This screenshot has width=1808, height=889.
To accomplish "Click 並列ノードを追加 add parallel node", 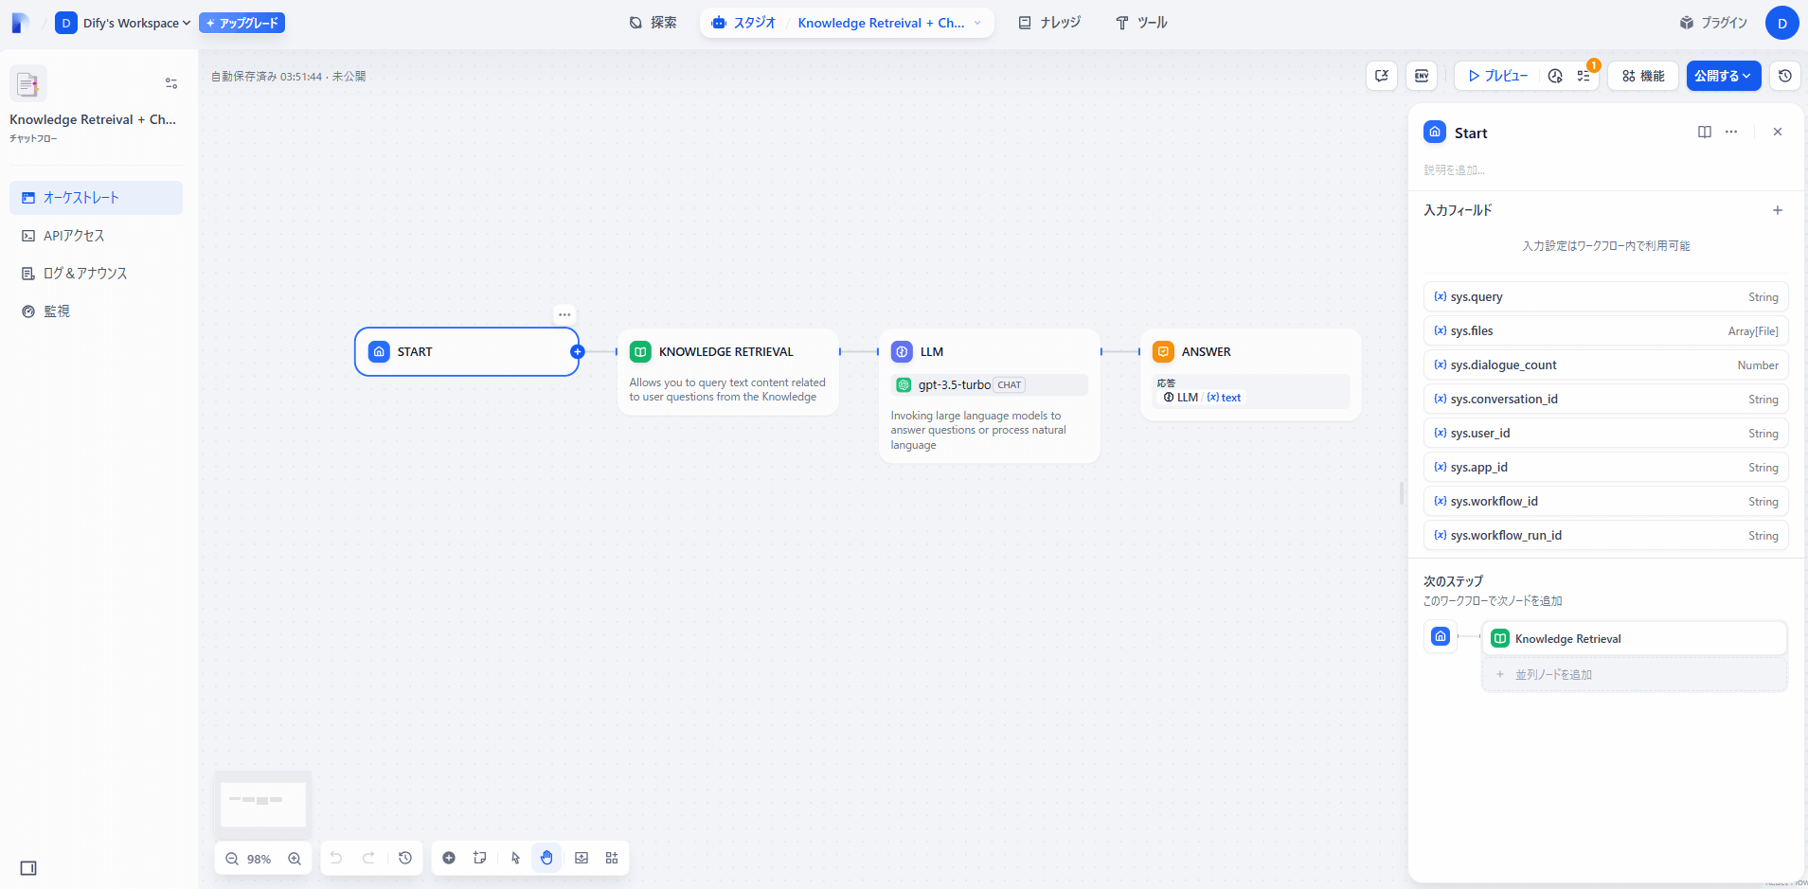I will (x=1634, y=675).
